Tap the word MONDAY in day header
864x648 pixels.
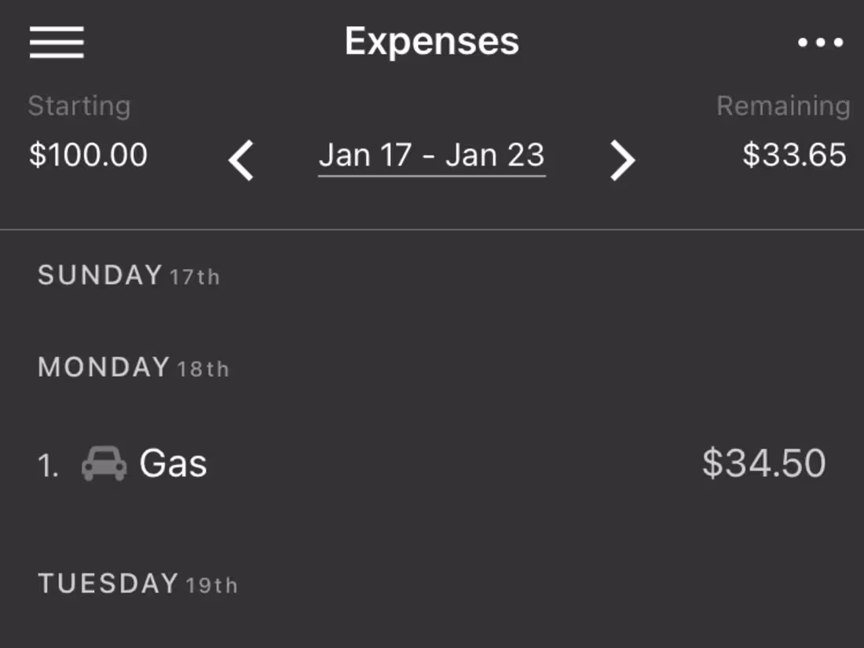(x=103, y=367)
